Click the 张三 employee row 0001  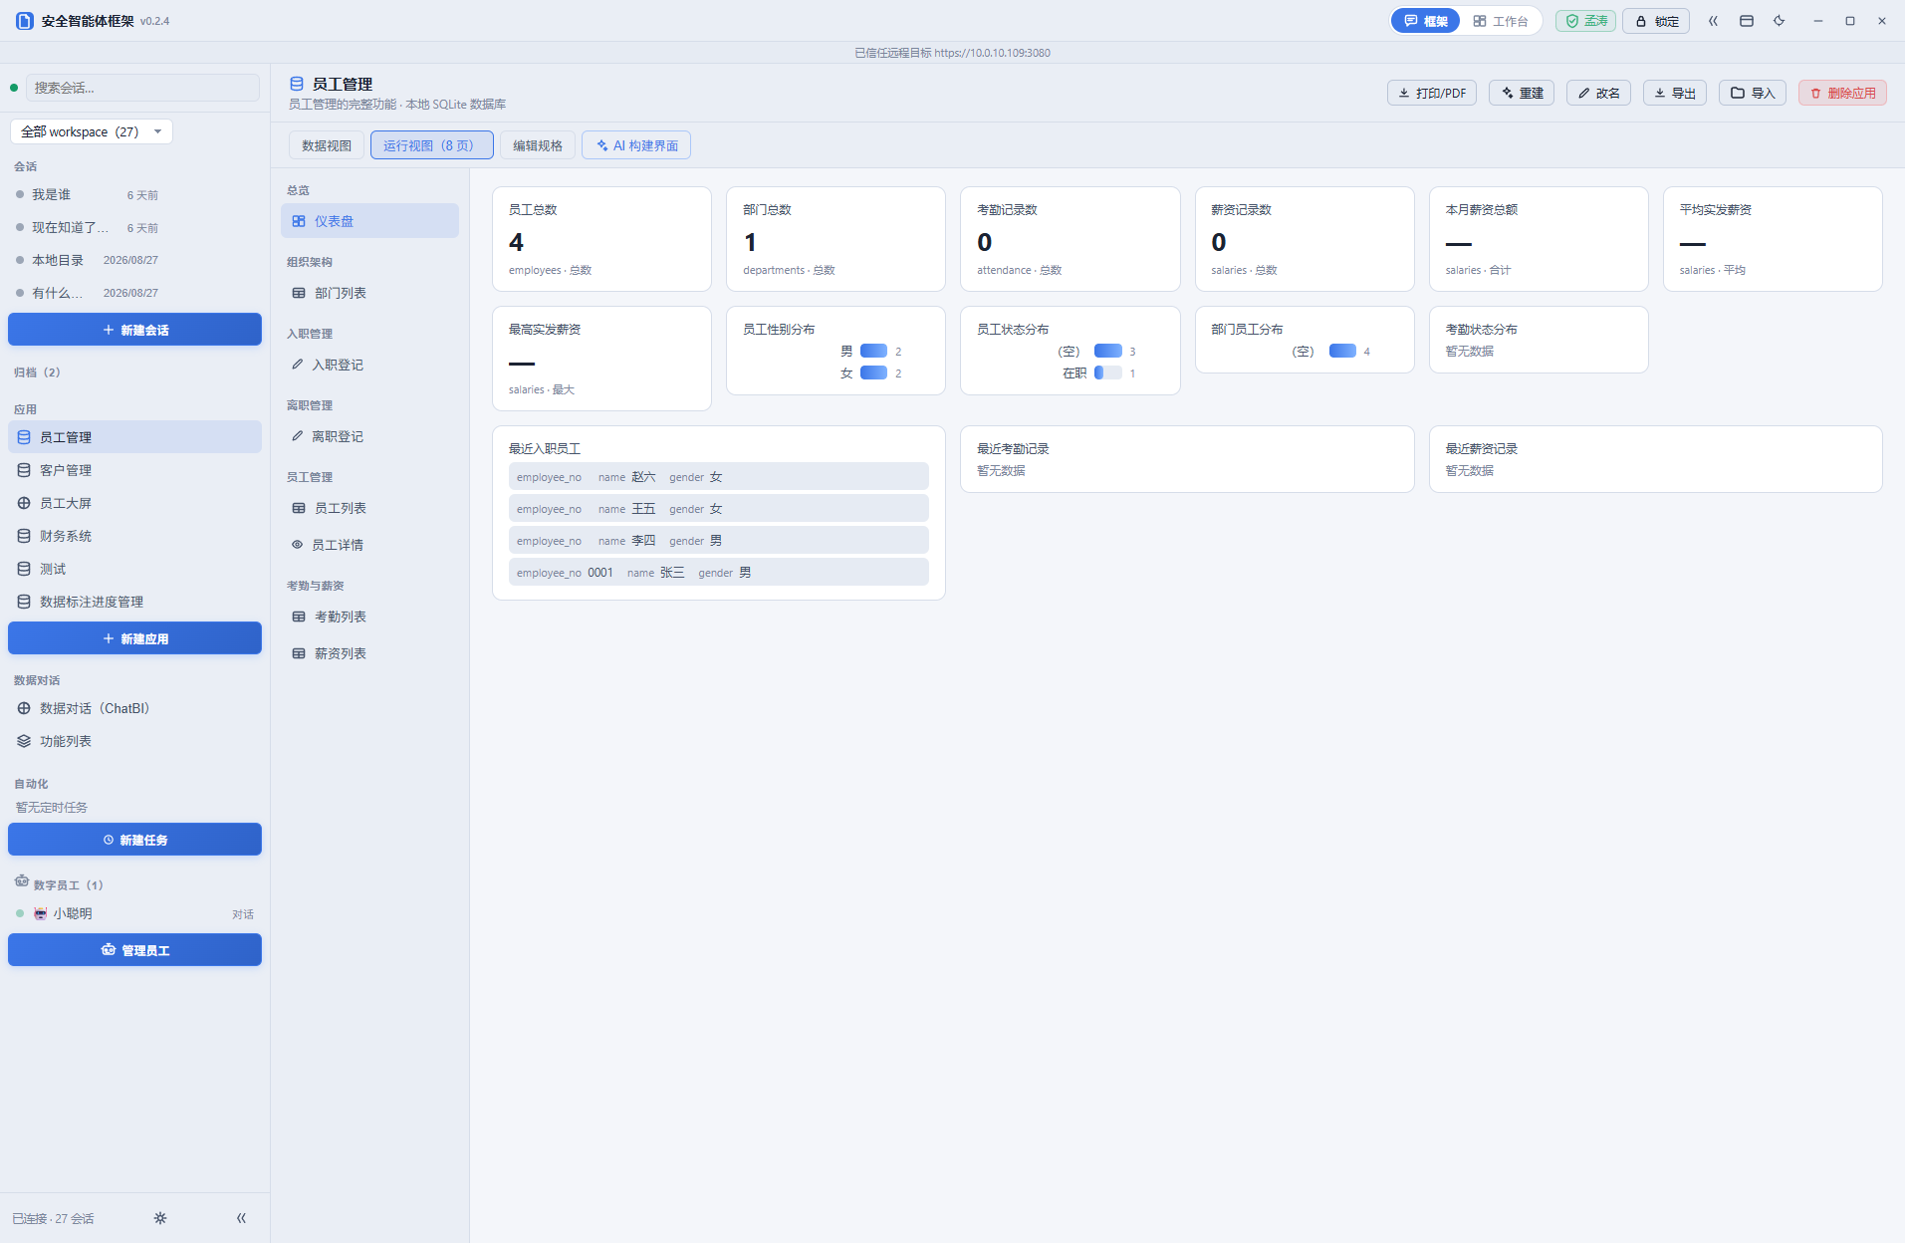click(x=718, y=573)
